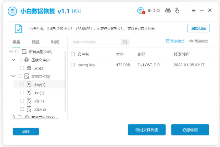Screen dimensions: 220x147
Task: Click the ID: 3JQI account text
Action: pos(154,11)
